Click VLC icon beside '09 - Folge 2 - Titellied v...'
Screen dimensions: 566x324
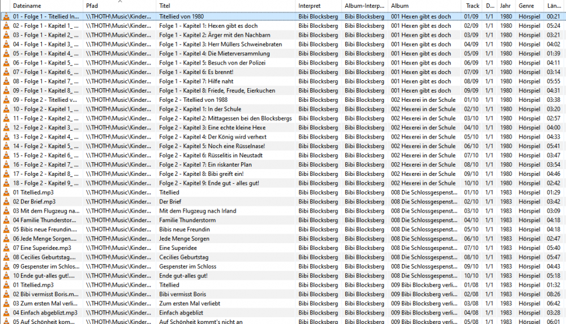6,100
